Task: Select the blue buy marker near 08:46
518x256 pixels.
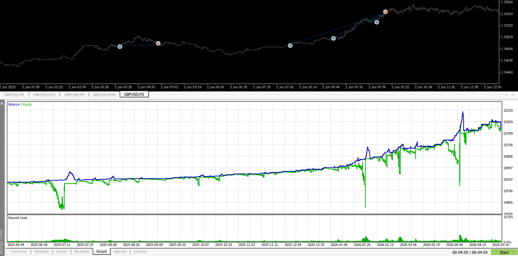Action: point(333,38)
